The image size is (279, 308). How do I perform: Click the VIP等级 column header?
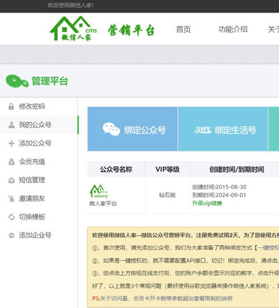click(x=167, y=169)
